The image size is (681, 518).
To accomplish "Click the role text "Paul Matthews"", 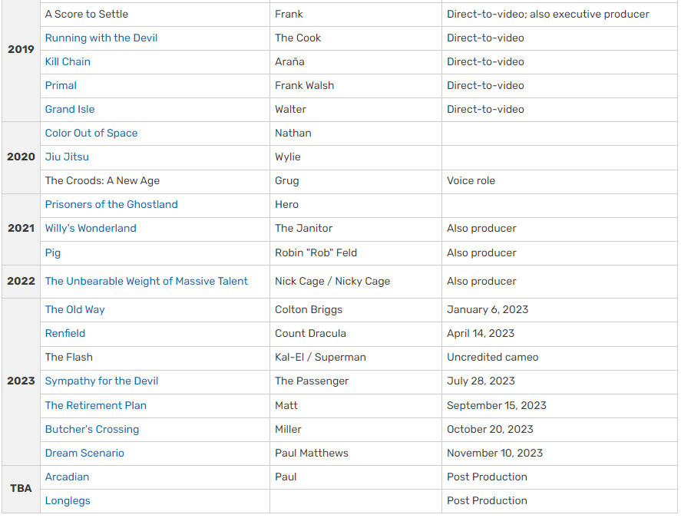I will pyautogui.click(x=312, y=454).
